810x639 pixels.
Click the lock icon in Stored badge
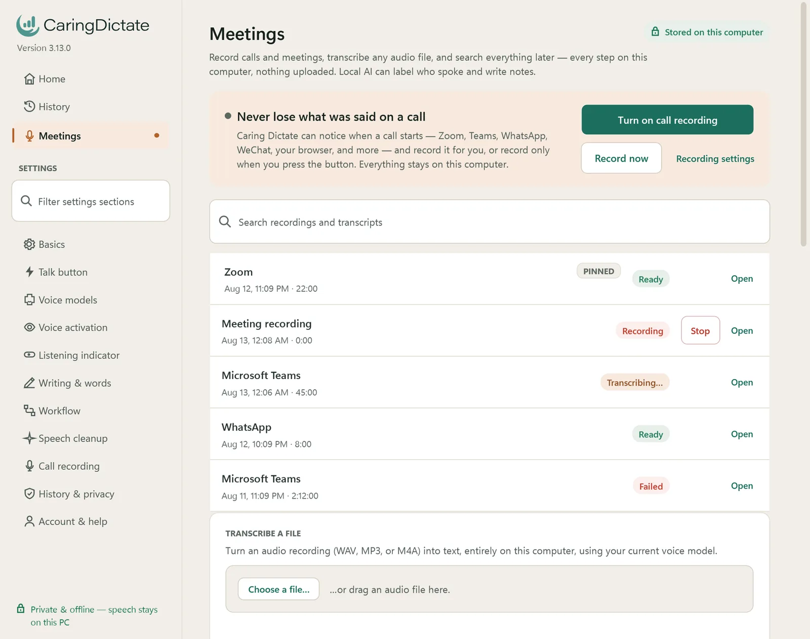pos(655,31)
